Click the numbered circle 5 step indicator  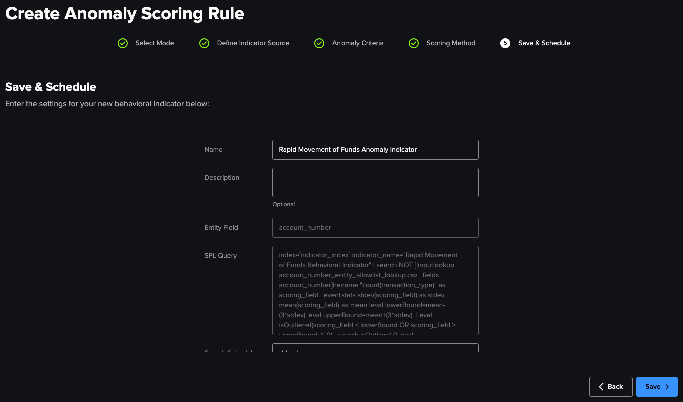[x=505, y=43]
